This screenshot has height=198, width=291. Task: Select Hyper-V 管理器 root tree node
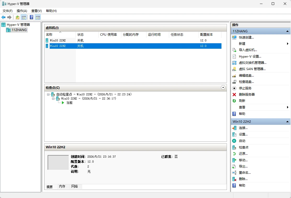tap(18, 25)
